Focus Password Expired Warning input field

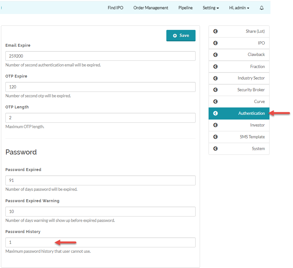(100, 211)
